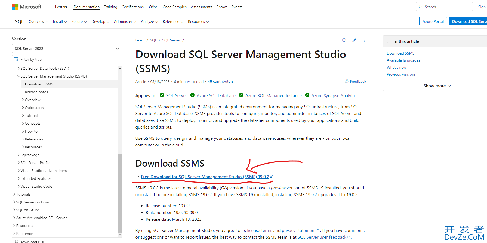Open the more actions three-dot menu
Screen dimensions: 487x243
[x=364, y=40]
